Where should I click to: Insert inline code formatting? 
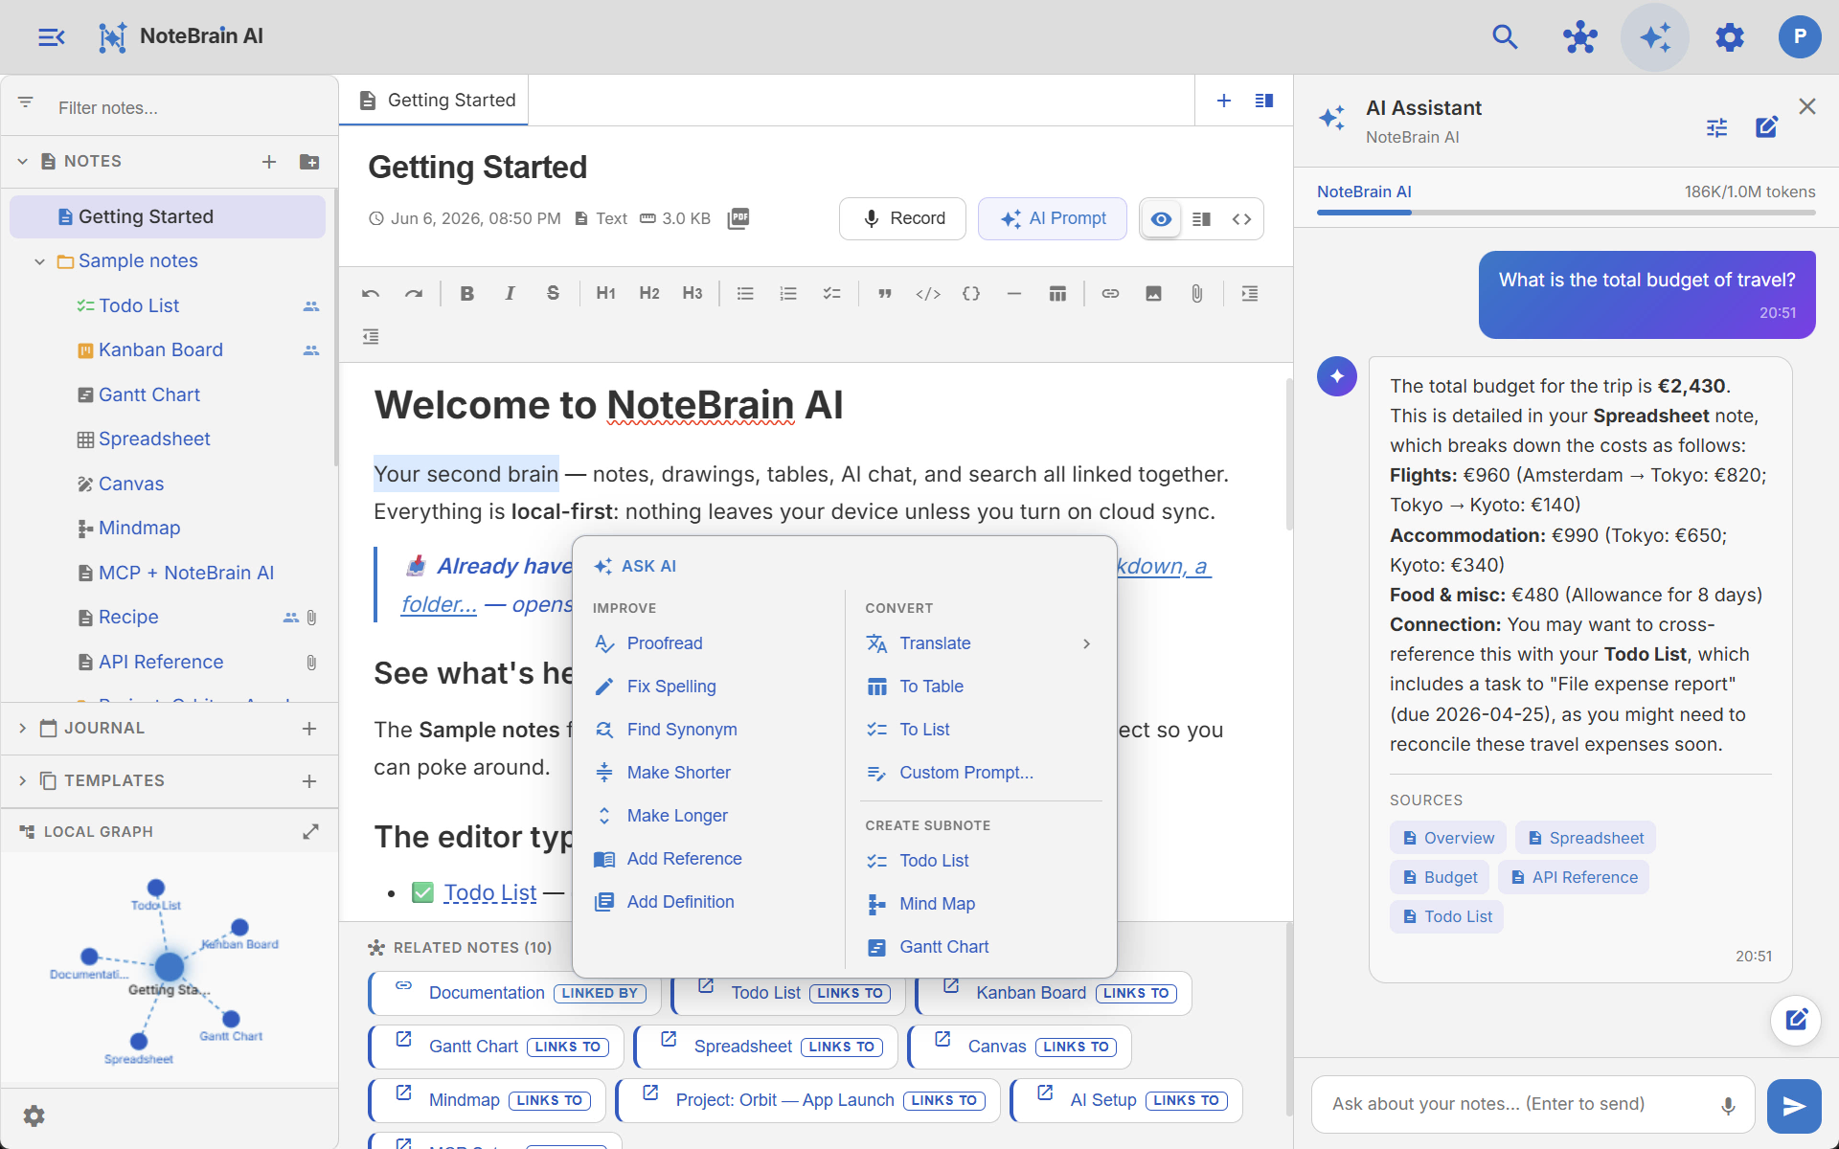(928, 294)
